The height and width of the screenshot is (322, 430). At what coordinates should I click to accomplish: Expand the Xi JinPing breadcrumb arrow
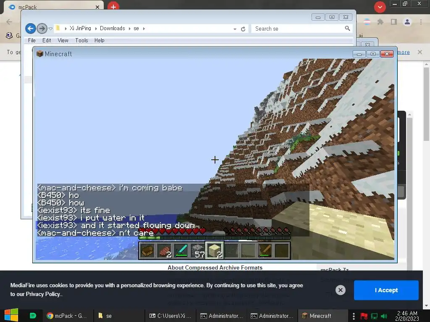pos(96,29)
